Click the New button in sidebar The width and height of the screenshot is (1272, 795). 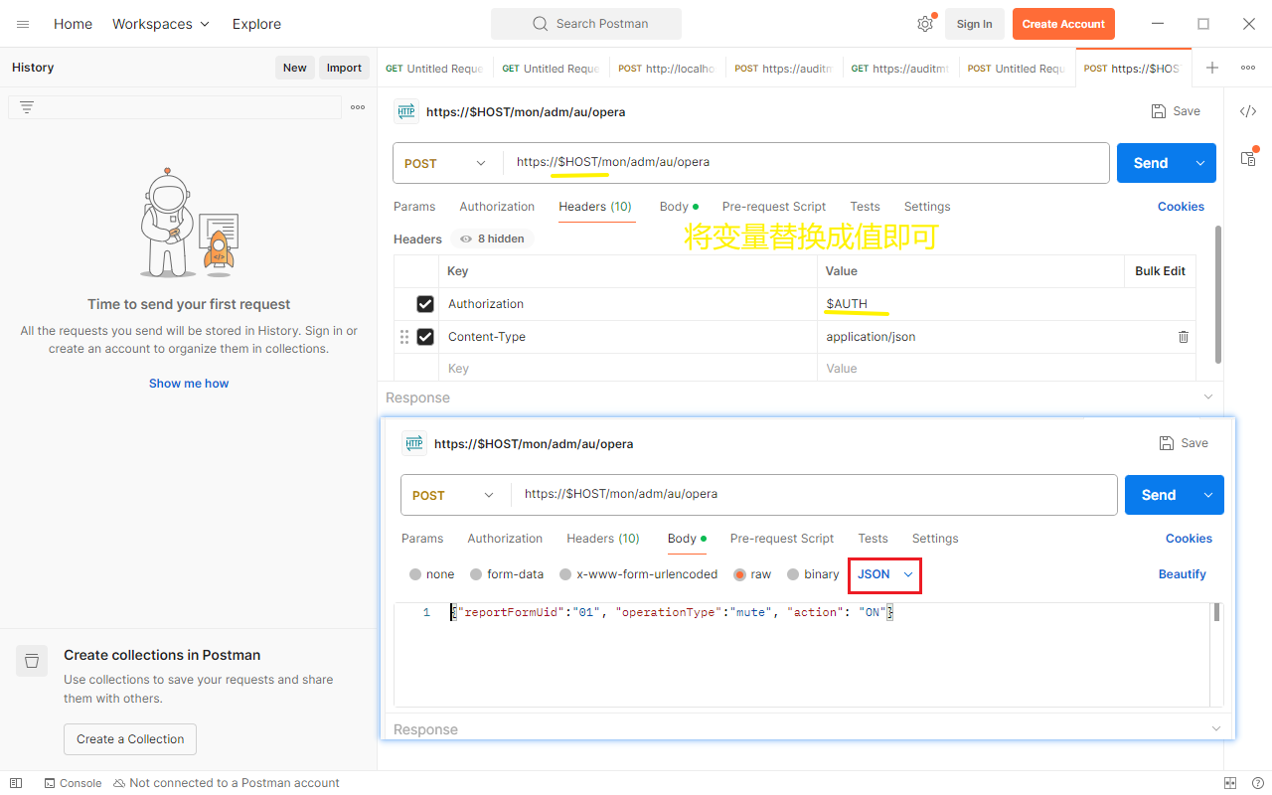(x=295, y=68)
